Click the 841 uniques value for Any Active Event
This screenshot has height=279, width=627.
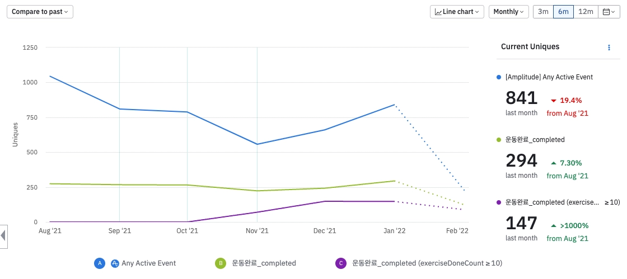tap(521, 98)
